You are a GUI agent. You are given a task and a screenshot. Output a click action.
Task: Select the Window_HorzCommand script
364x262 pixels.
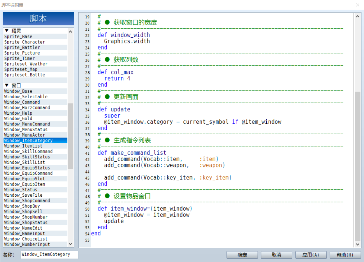(x=36, y=108)
